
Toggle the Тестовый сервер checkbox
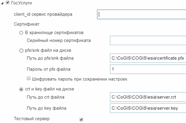coord(81,119)
